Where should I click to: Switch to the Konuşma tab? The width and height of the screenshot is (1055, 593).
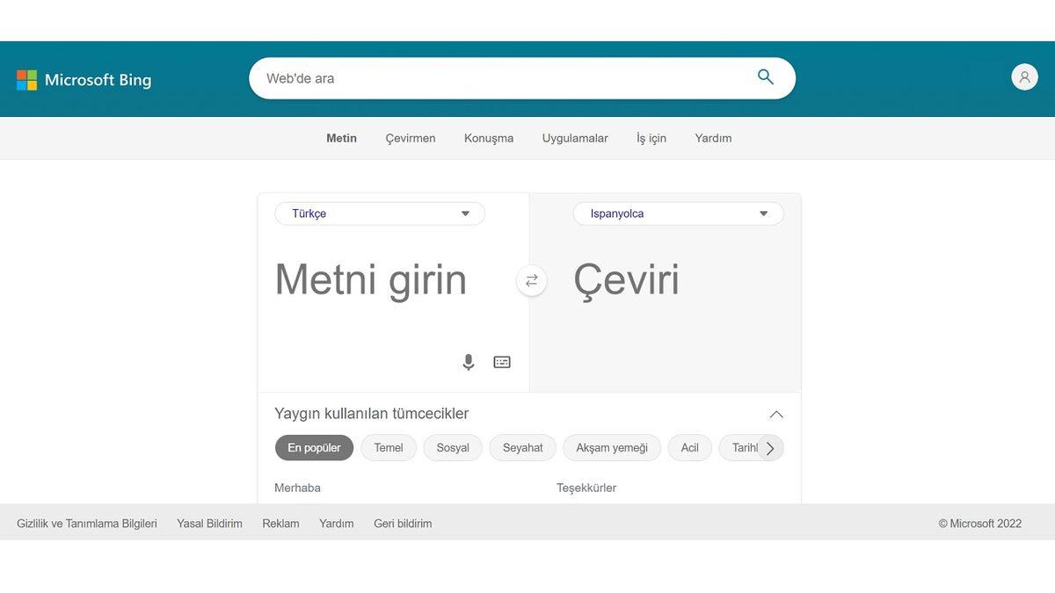[489, 138]
